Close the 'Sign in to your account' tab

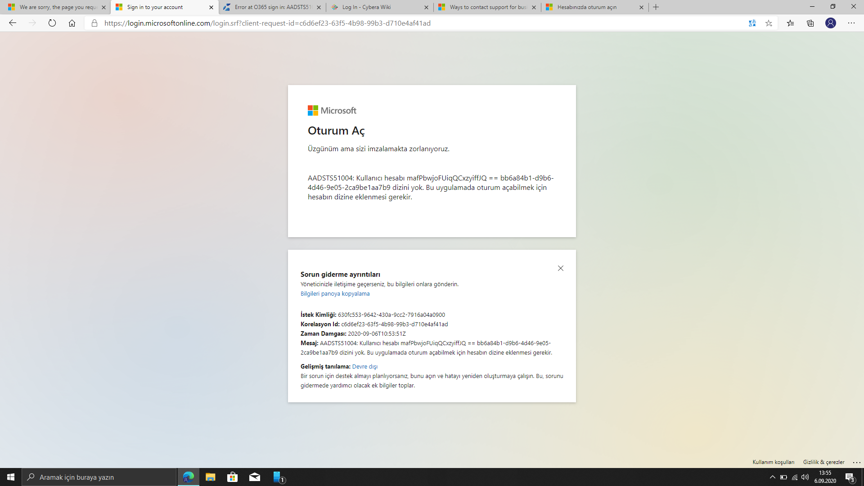[211, 7]
